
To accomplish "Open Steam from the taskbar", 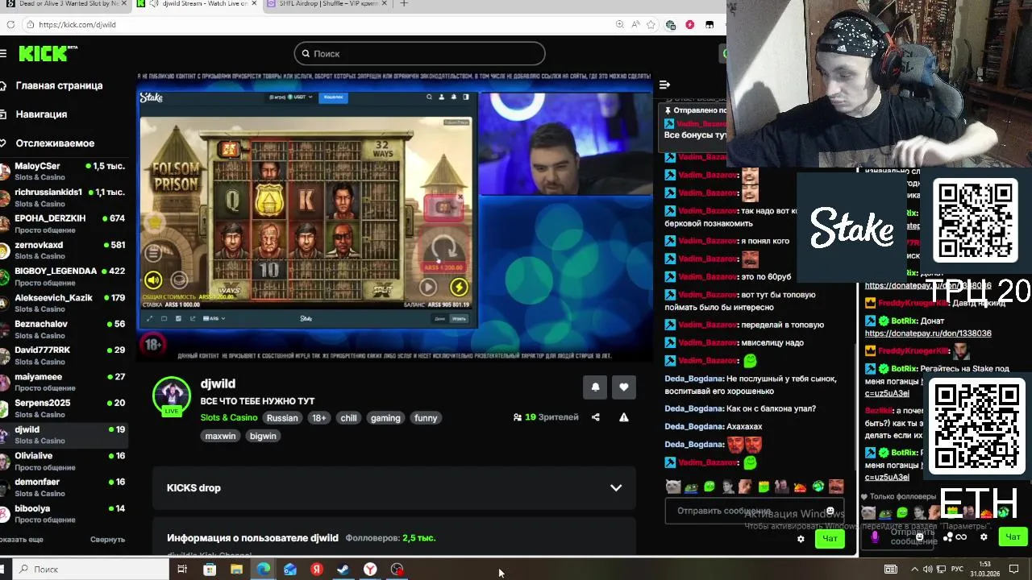I will point(343,570).
